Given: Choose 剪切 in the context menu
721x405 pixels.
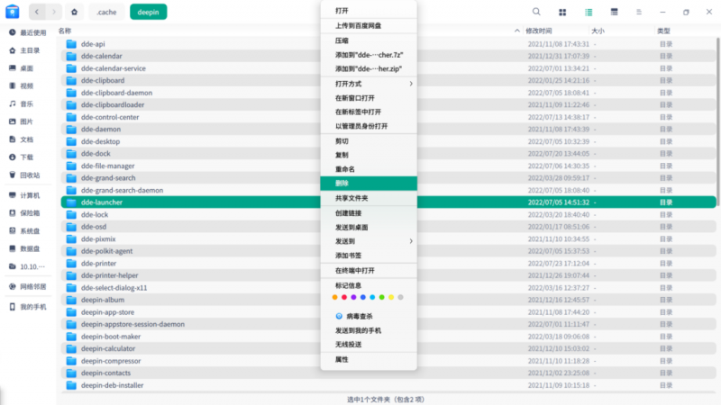Looking at the screenshot, I should click(x=369, y=141).
